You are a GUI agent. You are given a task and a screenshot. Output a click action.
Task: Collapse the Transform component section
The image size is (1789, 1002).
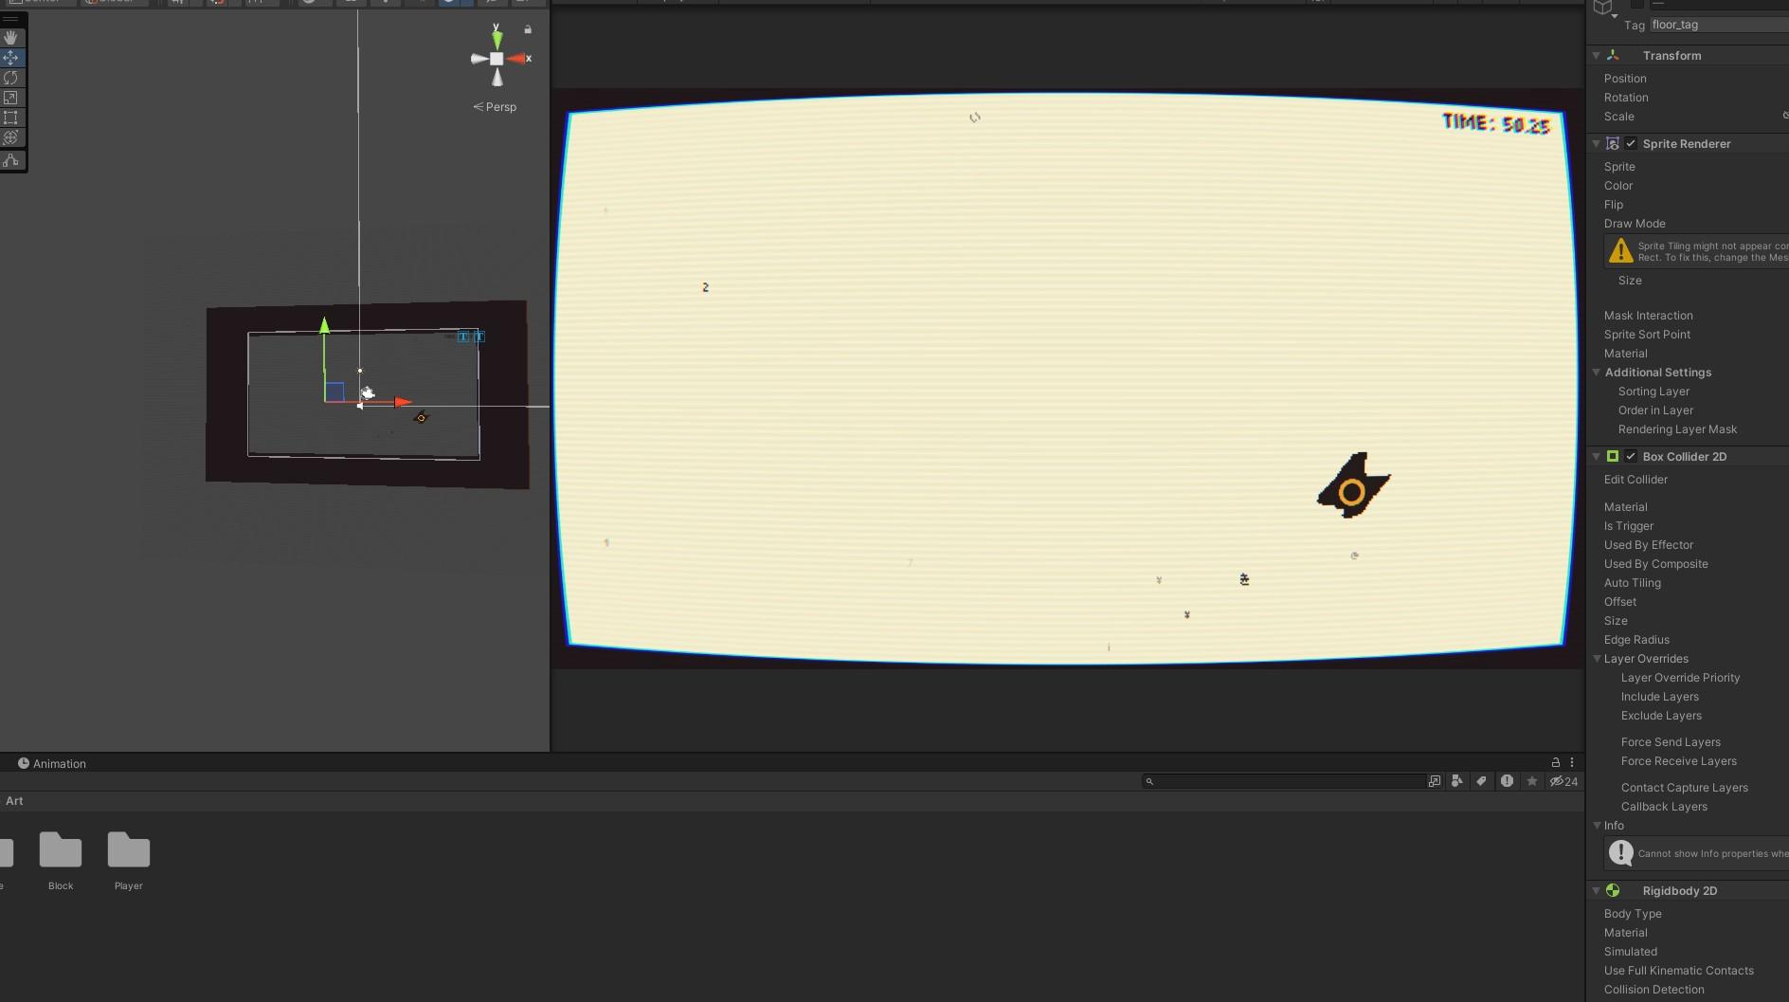click(x=1597, y=56)
